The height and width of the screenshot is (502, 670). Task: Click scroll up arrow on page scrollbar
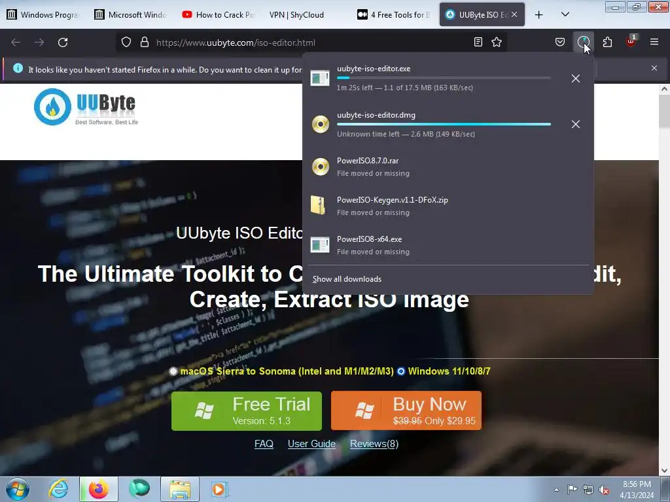tap(664, 89)
